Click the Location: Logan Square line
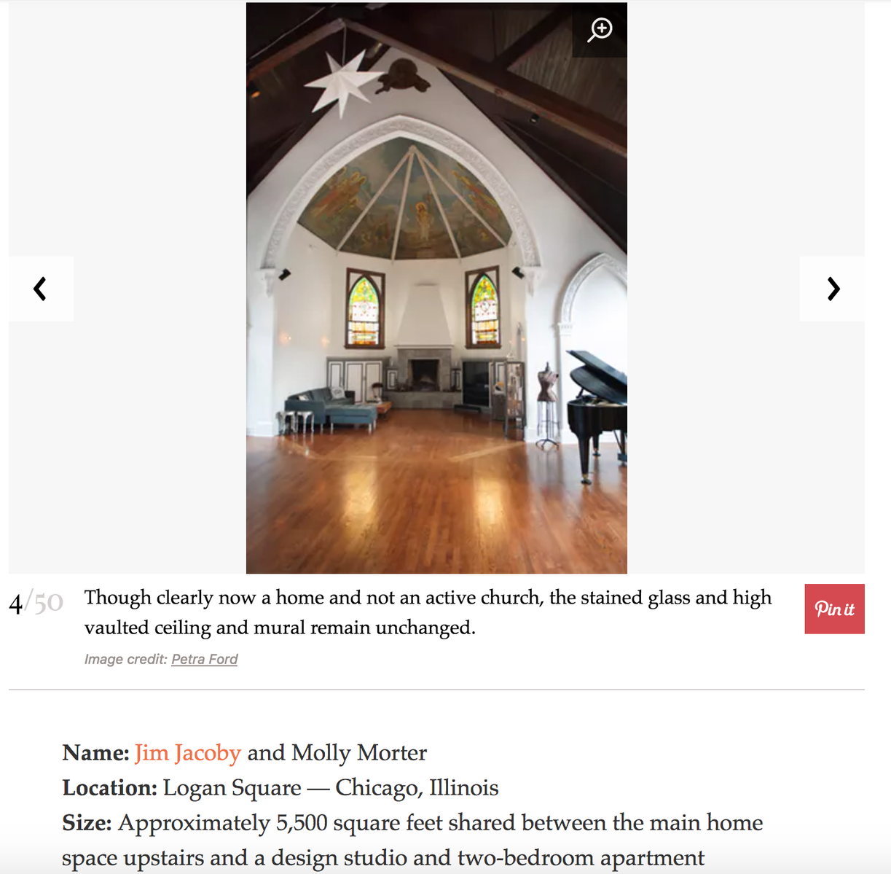 click(280, 788)
